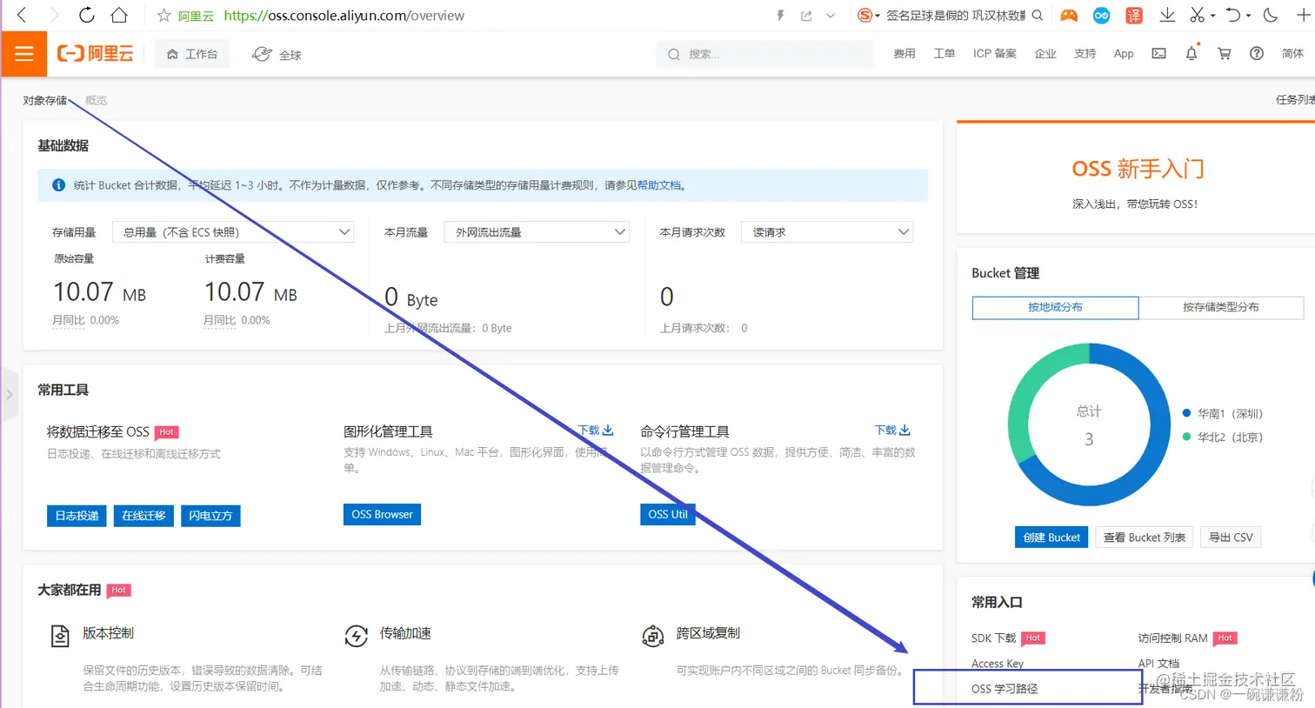This screenshot has height=708, width=1315.
Task: Open the 支持 menu
Action: coord(1085,54)
